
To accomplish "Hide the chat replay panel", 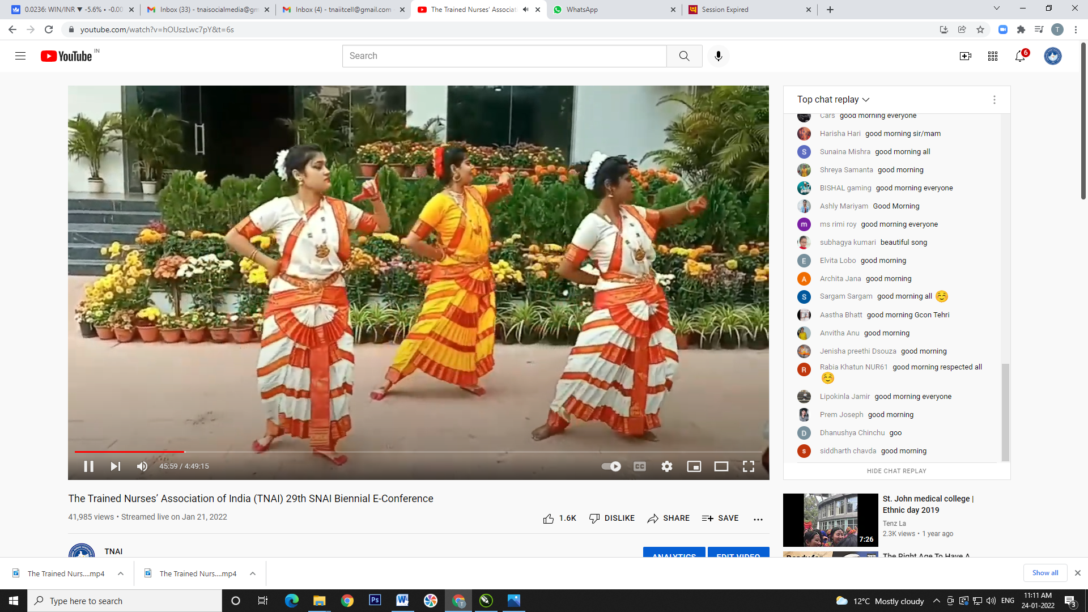I will click(x=896, y=471).
